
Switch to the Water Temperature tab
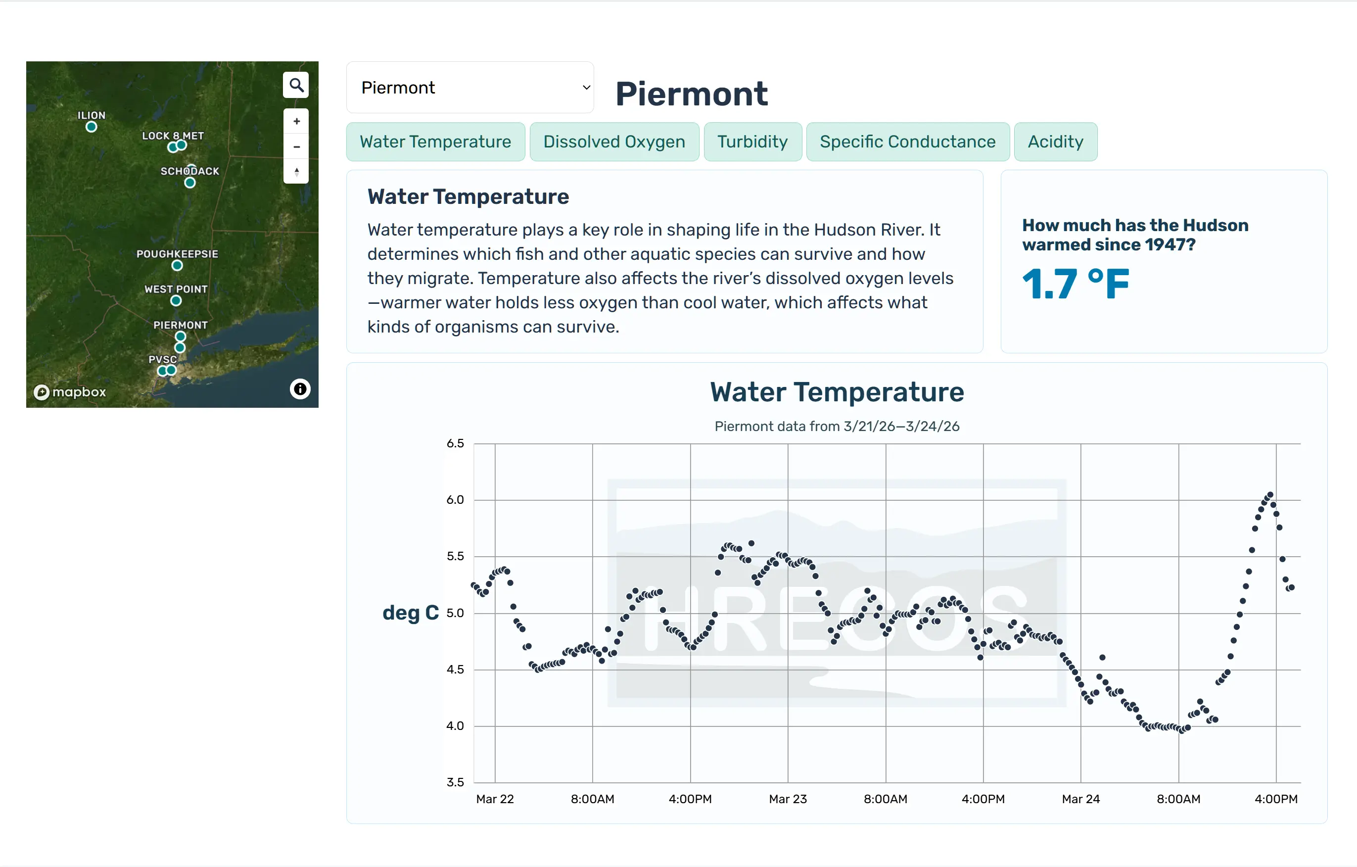pyautogui.click(x=435, y=142)
